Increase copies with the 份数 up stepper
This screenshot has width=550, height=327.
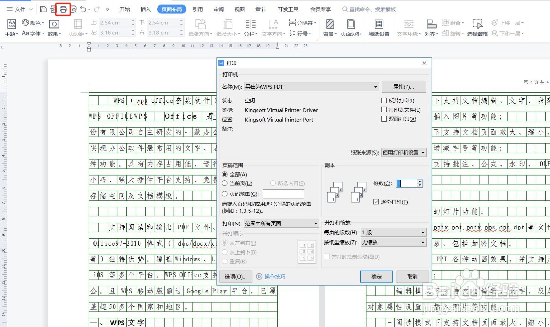[420, 181]
